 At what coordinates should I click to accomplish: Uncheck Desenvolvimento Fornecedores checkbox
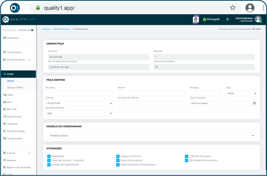118,165
